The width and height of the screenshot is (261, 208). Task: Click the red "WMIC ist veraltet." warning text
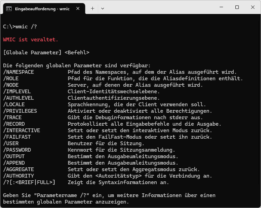[x=30, y=40]
